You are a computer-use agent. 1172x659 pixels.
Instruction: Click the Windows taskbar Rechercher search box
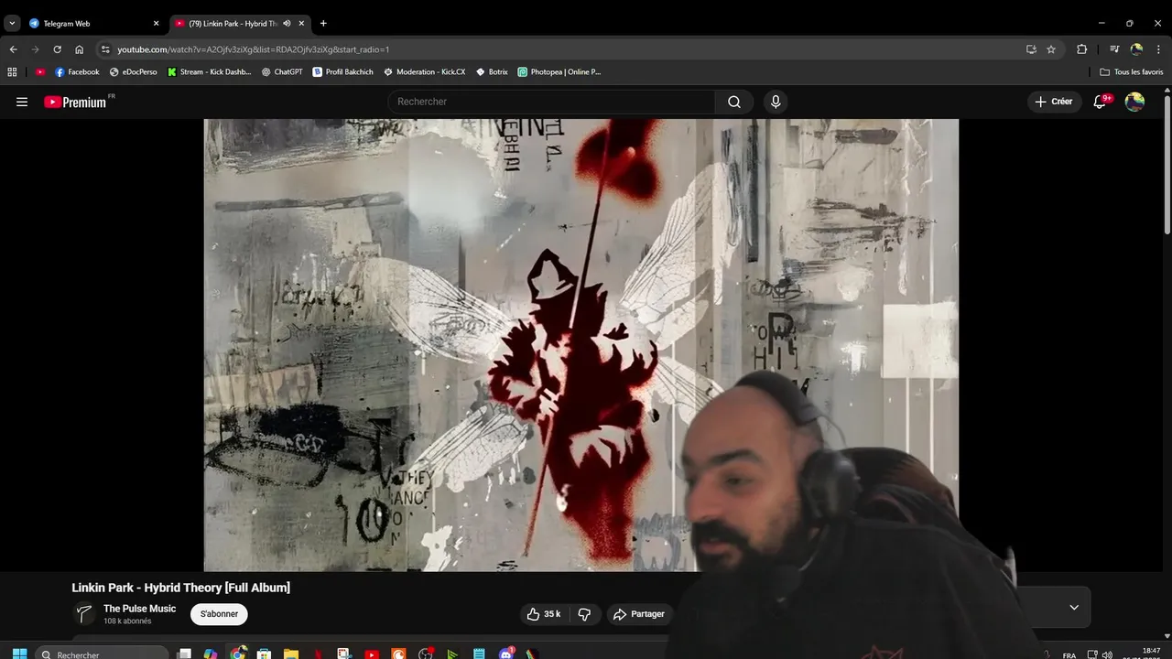point(102,654)
